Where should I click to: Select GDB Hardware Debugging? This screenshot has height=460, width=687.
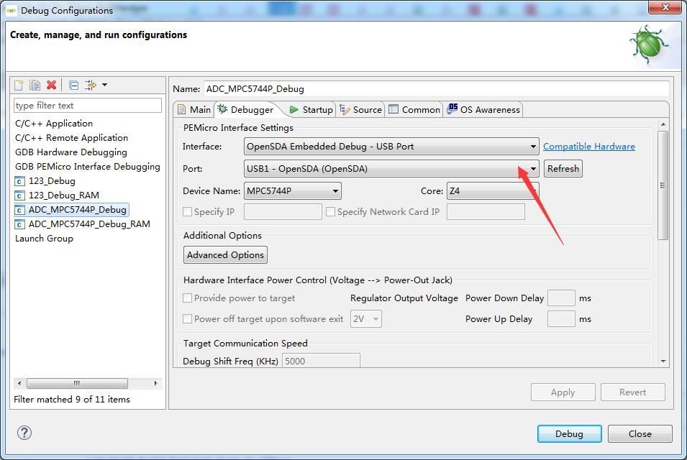click(x=71, y=152)
